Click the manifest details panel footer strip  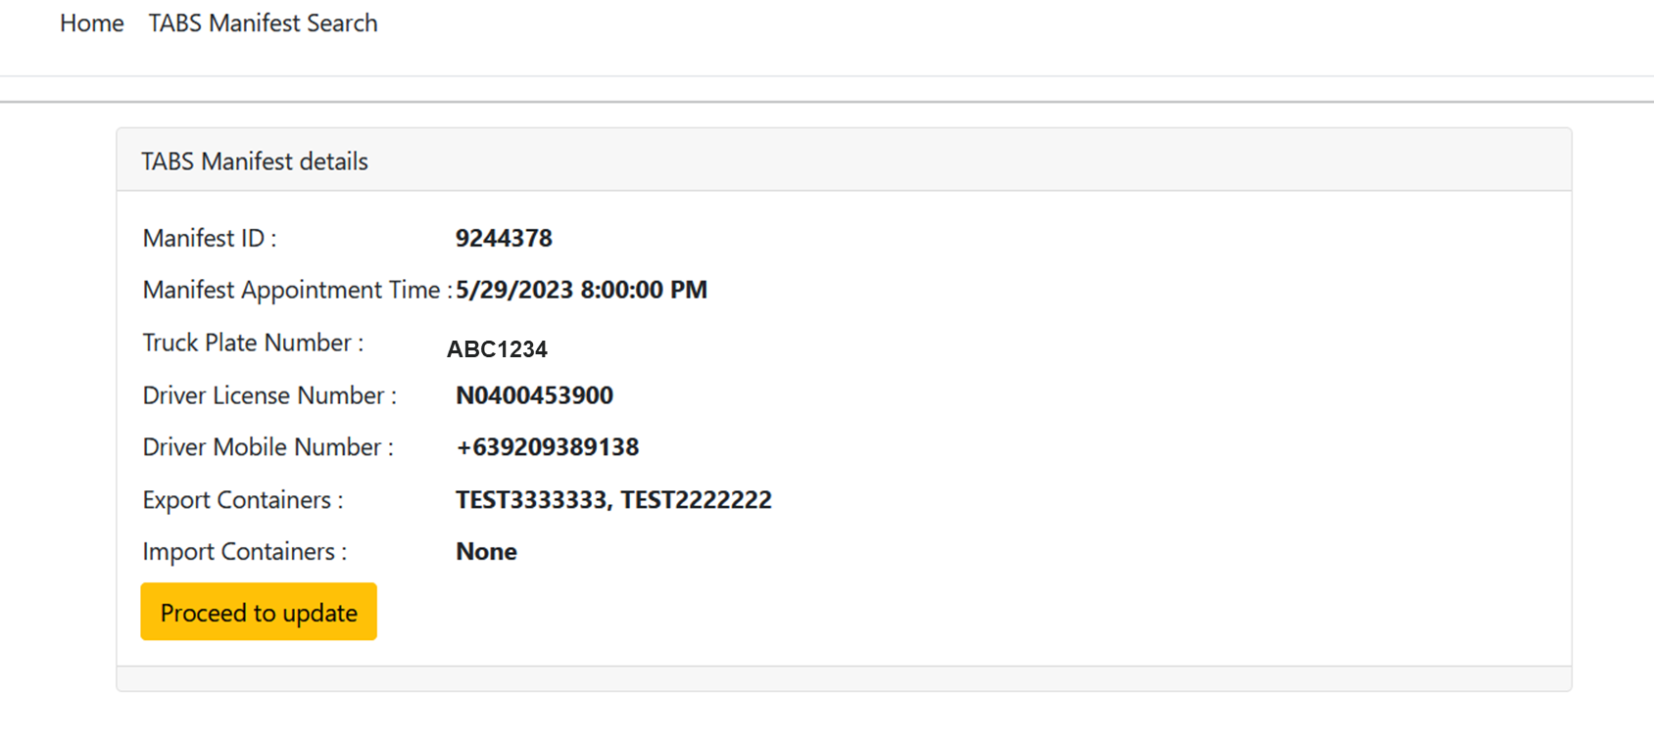843,679
